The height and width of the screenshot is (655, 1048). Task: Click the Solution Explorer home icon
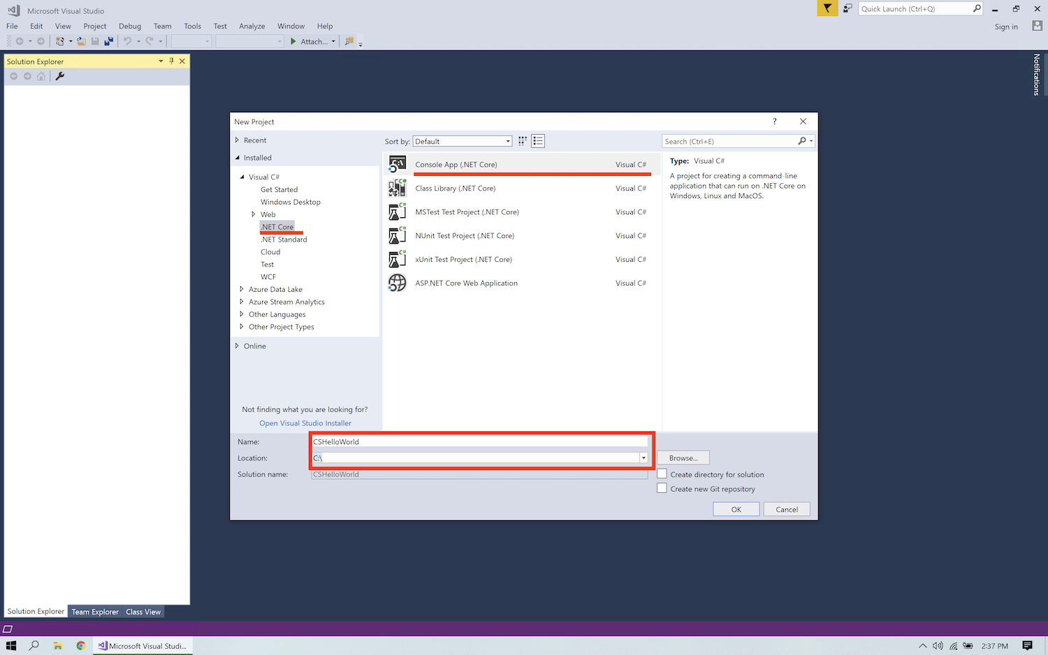[41, 76]
